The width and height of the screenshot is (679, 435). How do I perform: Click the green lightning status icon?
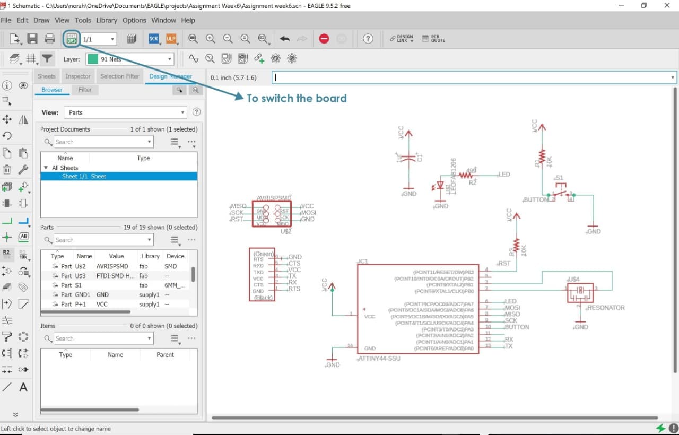tap(660, 428)
